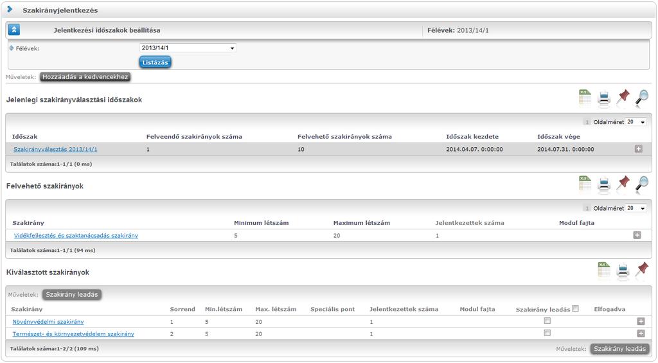Open Növényvédelmi szakirány link
Image resolution: width=658 pixels, height=363 pixels.
pyautogui.click(x=48, y=322)
